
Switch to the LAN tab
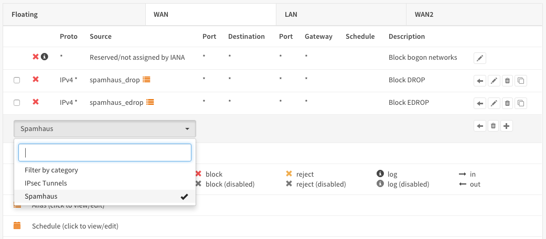coord(291,15)
